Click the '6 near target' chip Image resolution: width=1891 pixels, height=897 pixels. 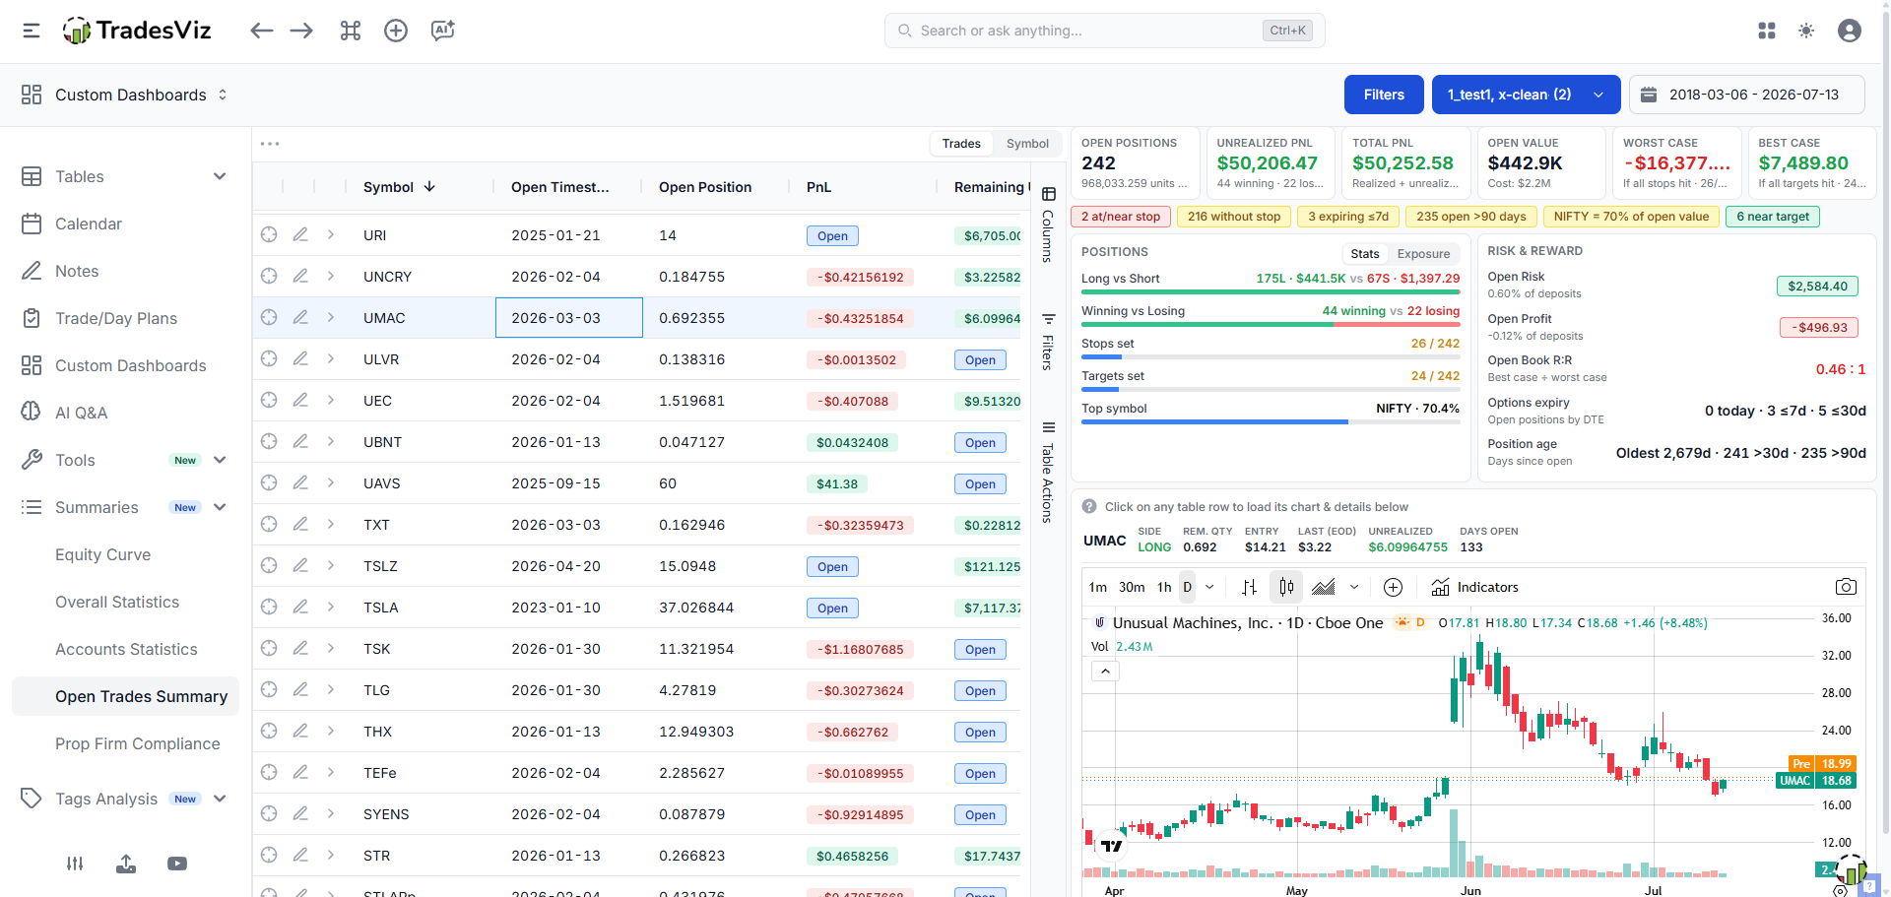1773,217
